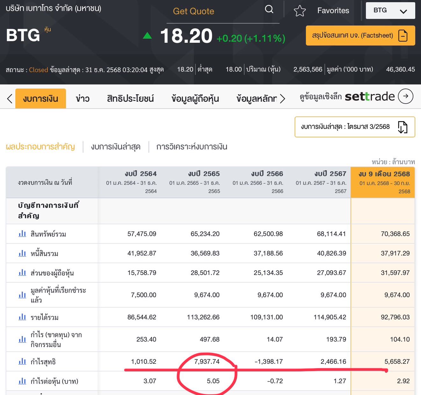Click the Closed status text
Viewport: 421px width, 395px height.
[39, 69]
